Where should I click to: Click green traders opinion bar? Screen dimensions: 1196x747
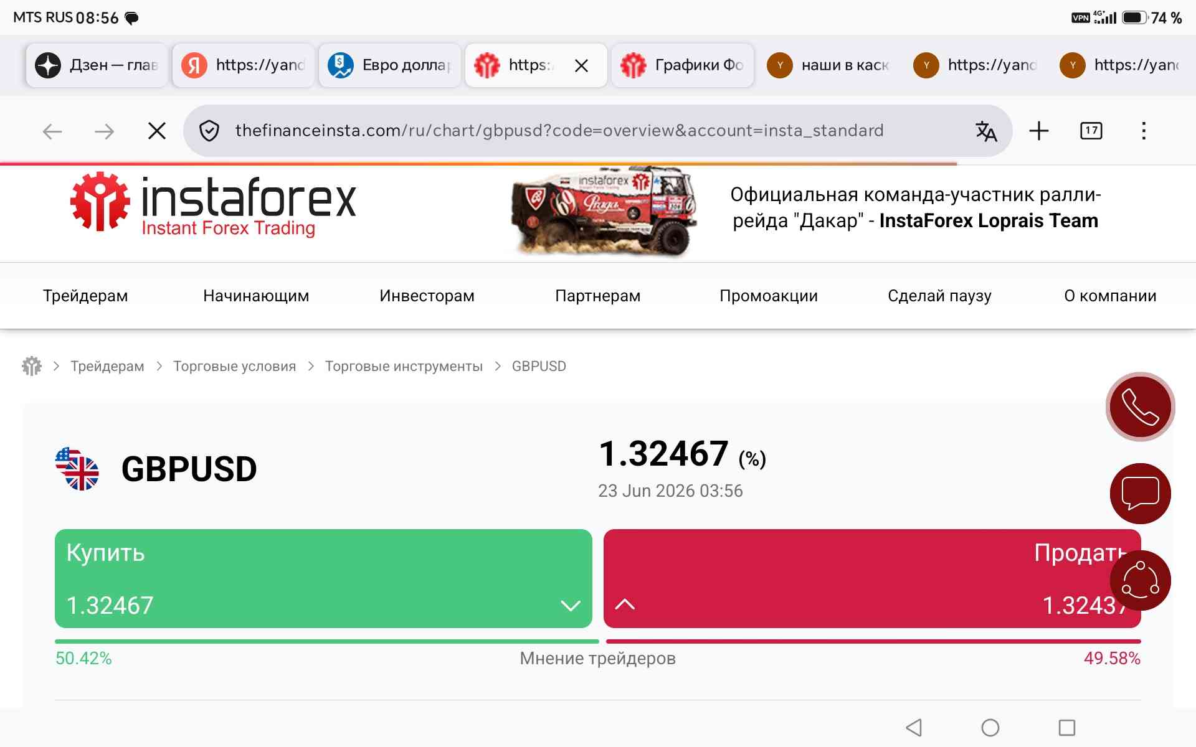[x=326, y=641]
